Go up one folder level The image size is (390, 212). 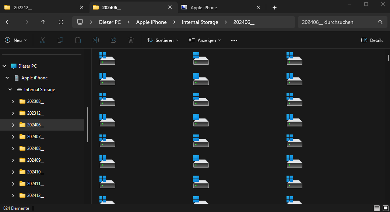point(43,22)
